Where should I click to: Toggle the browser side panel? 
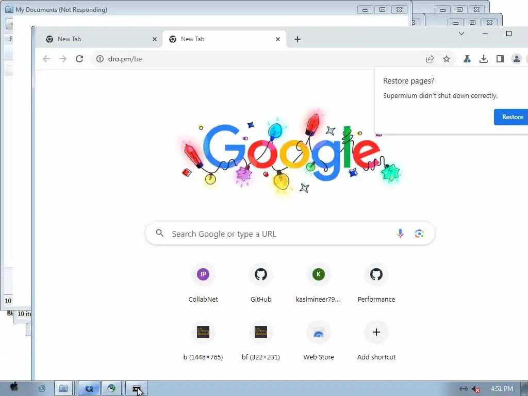coord(500,59)
